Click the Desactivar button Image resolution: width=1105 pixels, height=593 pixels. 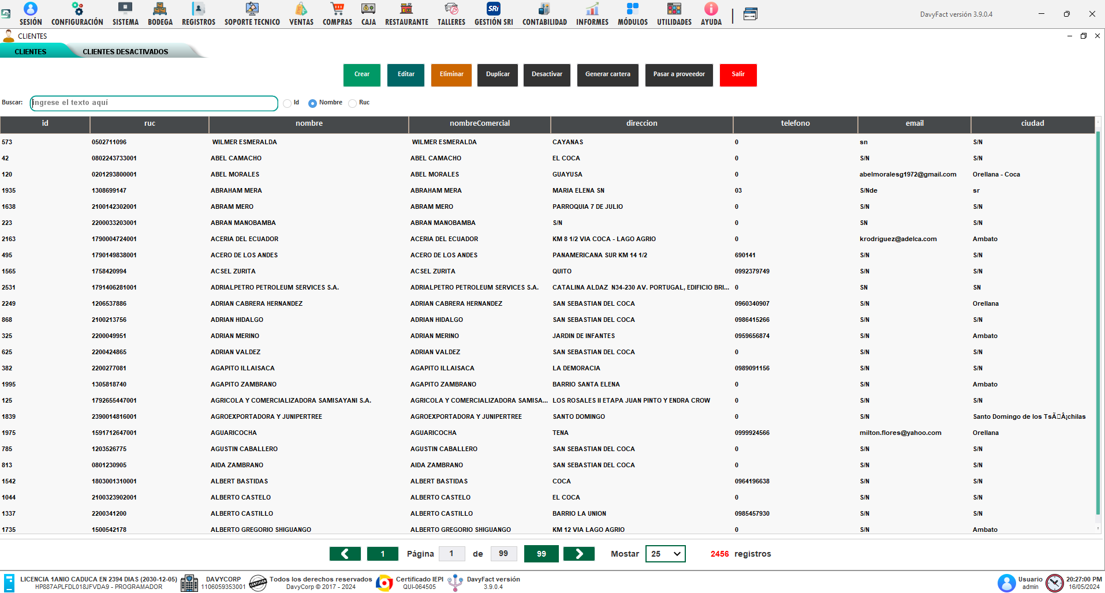[547, 75]
